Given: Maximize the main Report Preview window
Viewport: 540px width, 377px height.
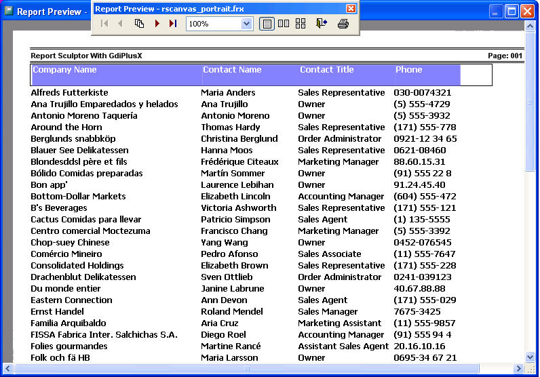Looking at the screenshot, I should (512, 12).
